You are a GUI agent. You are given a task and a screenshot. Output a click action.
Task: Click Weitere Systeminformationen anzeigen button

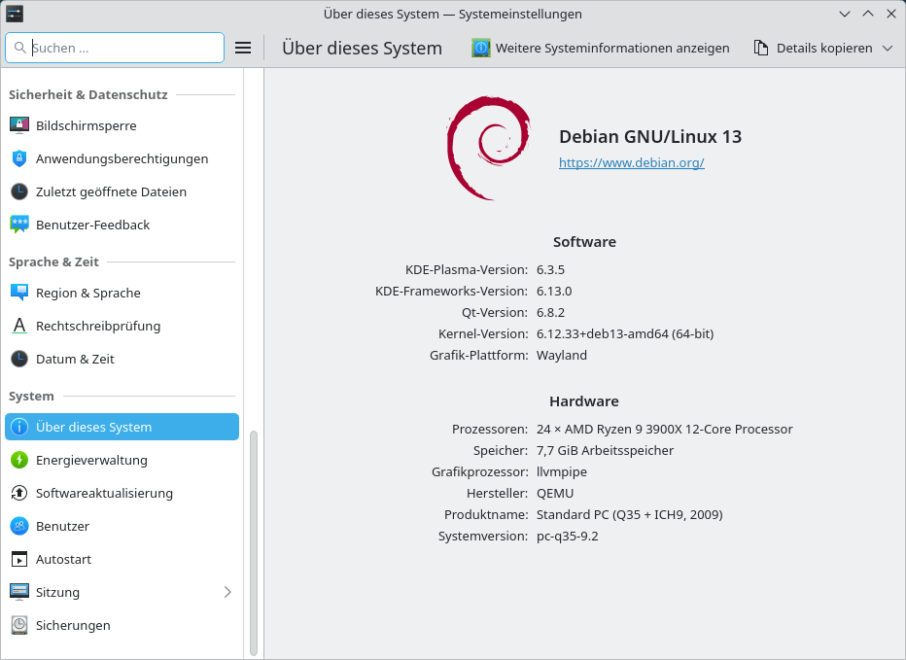601,48
